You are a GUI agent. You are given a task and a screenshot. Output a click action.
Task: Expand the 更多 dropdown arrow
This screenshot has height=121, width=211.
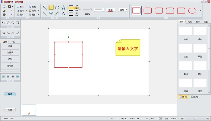coord(39,14)
